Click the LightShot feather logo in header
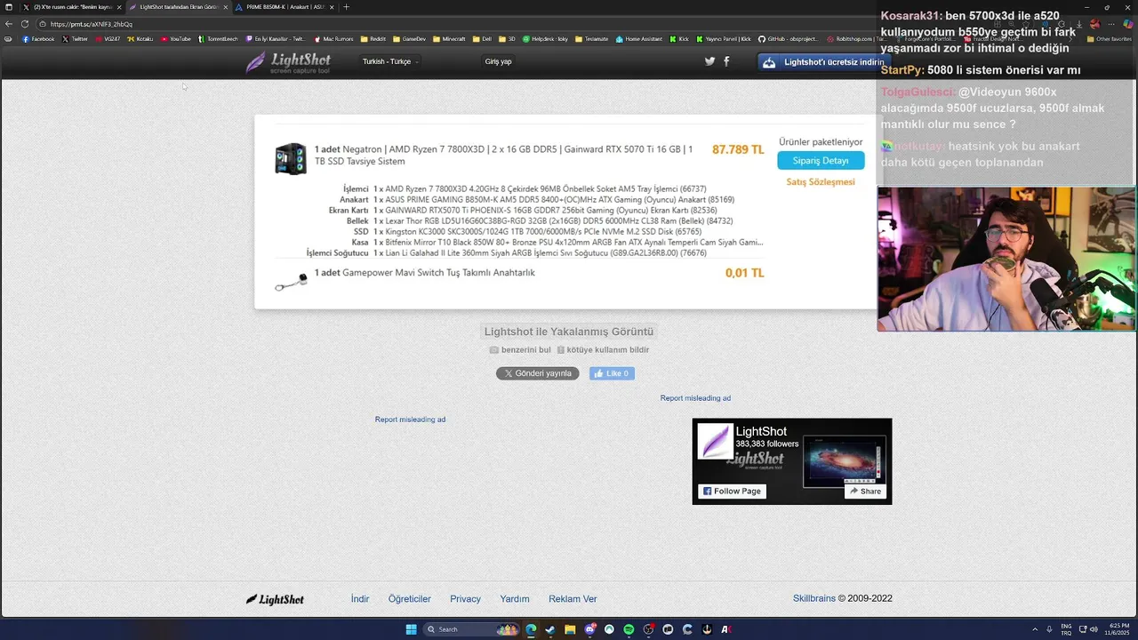Viewport: 1138px width, 640px height. click(288, 62)
